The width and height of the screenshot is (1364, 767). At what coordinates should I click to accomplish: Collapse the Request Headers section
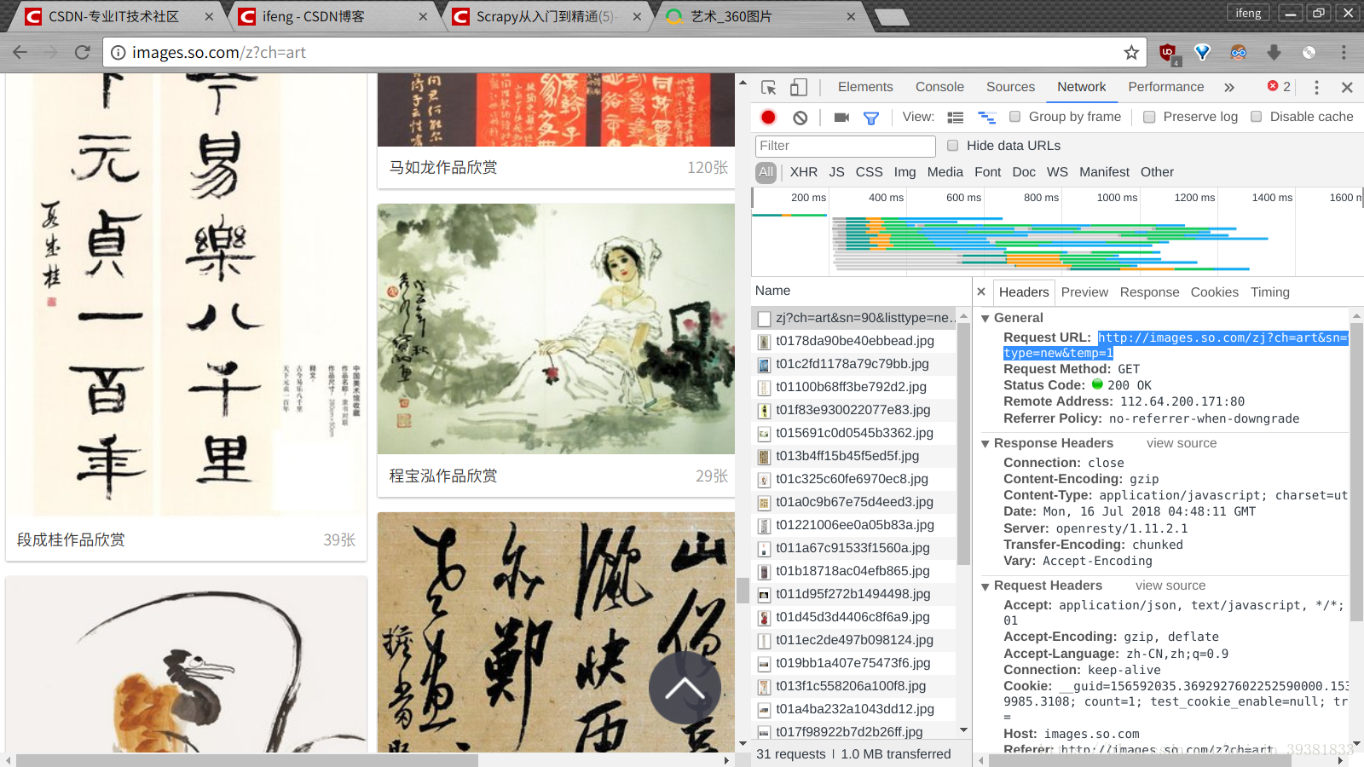(985, 586)
